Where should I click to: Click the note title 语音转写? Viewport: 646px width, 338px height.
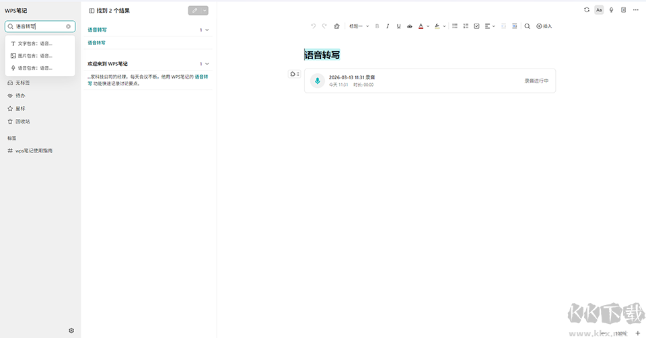[x=322, y=55]
